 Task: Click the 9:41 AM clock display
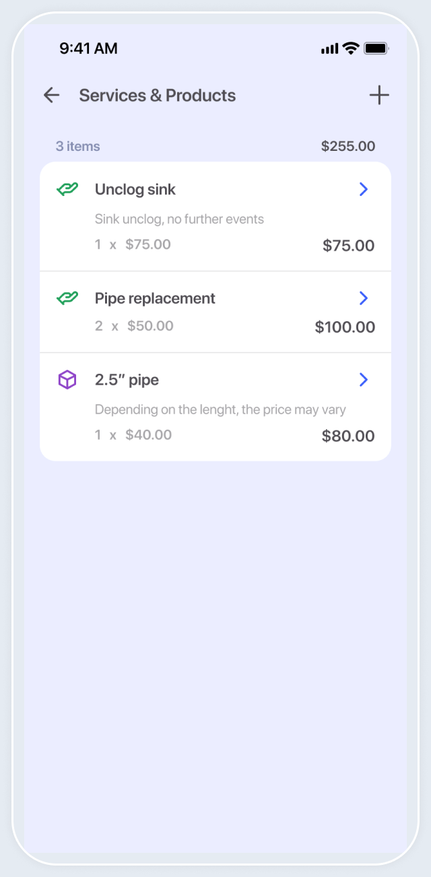(x=89, y=48)
